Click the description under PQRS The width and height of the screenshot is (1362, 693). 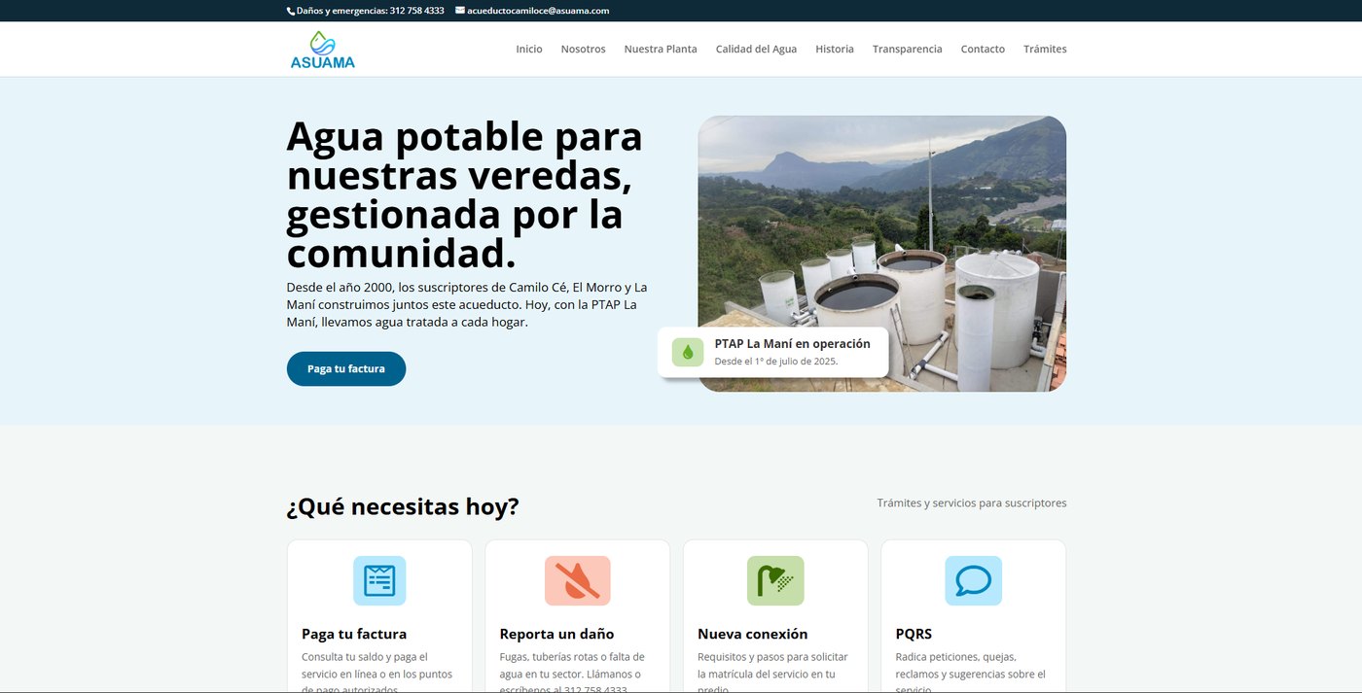click(x=971, y=671)
